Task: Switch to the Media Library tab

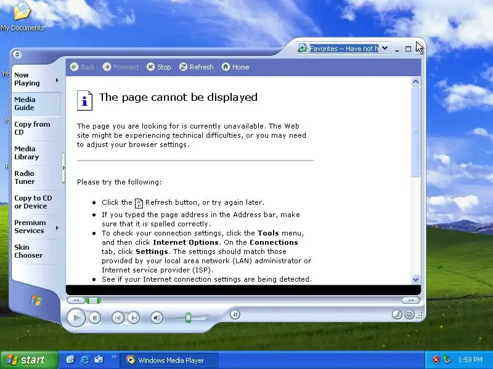Action: (36, 153)
